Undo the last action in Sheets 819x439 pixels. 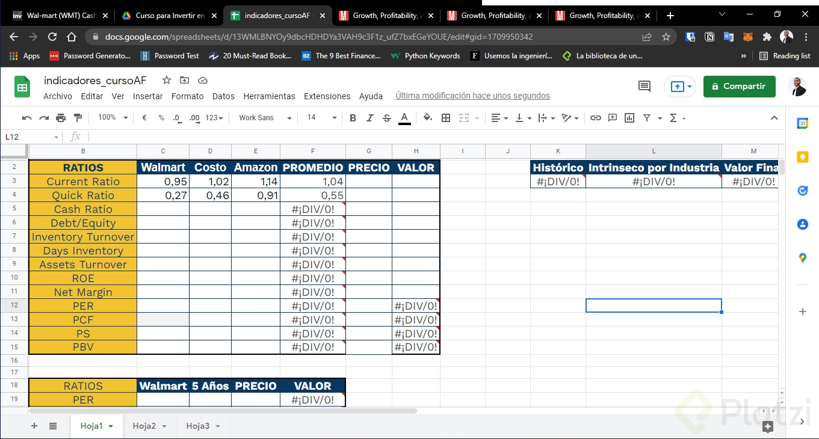[x=26, y=118]
